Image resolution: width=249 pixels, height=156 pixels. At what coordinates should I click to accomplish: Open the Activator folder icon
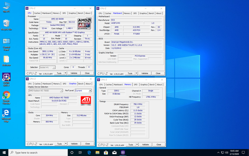tap(6, 61)
